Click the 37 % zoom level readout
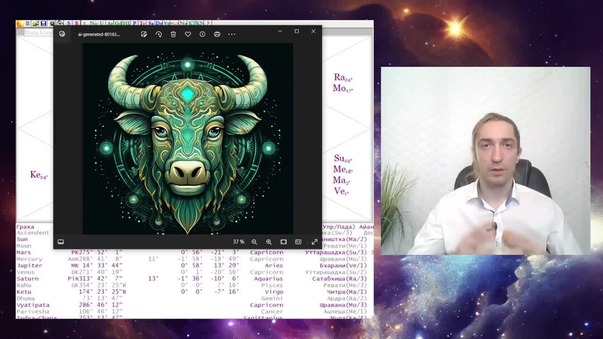The height and width of the screenshot is (339, 603). [238, 242]
